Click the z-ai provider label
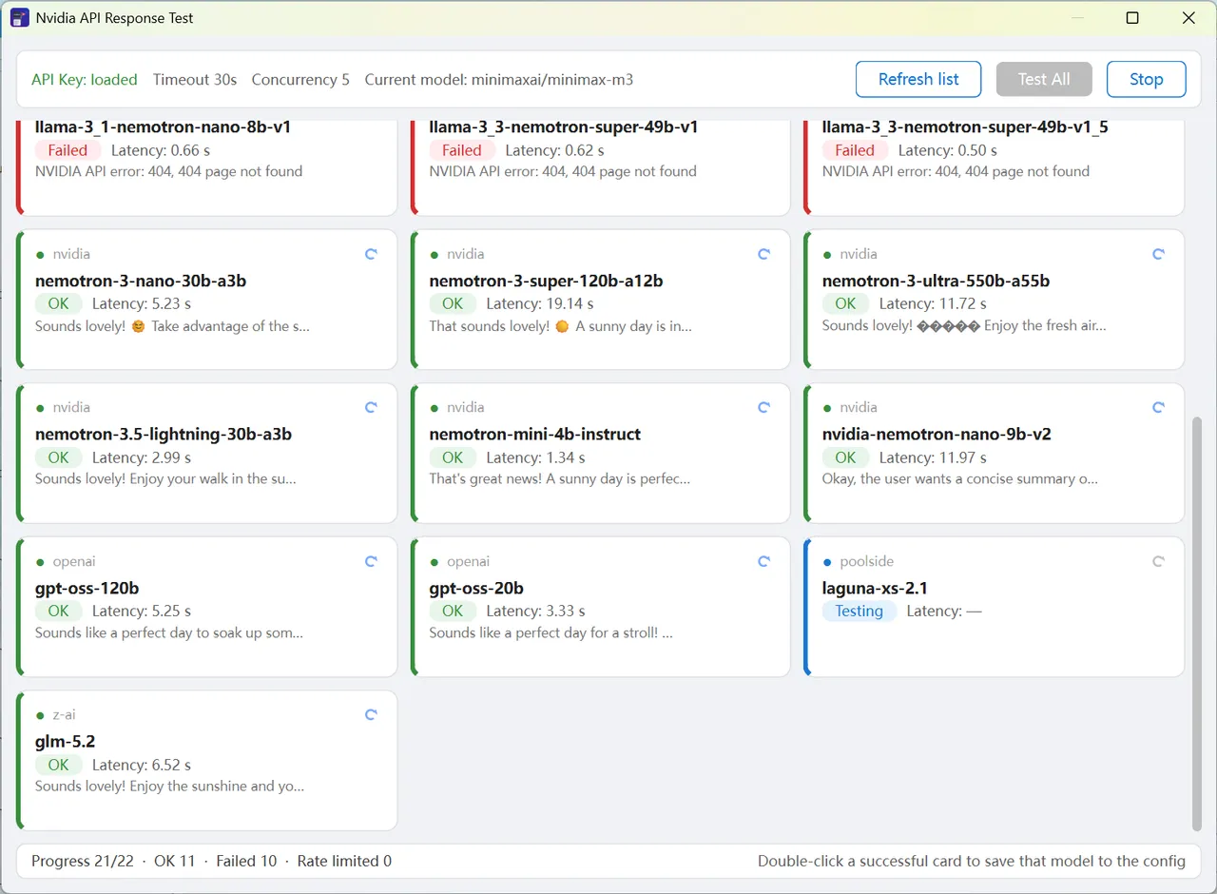The height and width of the screenshot is (894, 1217). pyautogui.click(x=65, y=714)
